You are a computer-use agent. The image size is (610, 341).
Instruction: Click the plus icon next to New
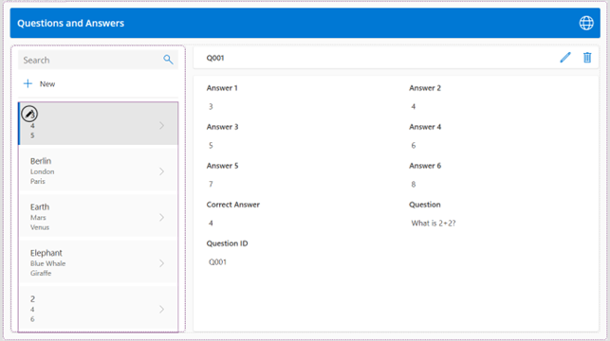pos(28,83)
